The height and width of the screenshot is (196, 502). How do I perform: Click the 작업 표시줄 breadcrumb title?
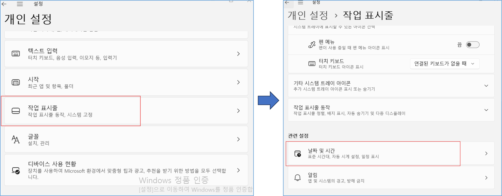click(x=368, y=15)
